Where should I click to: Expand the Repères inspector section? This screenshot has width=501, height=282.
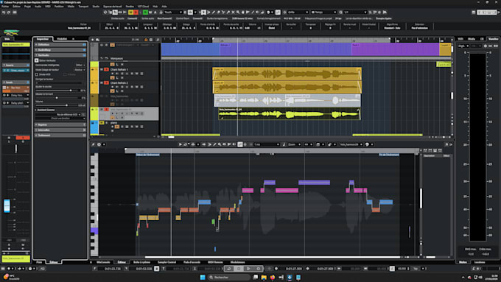click(x=60, y=124)
